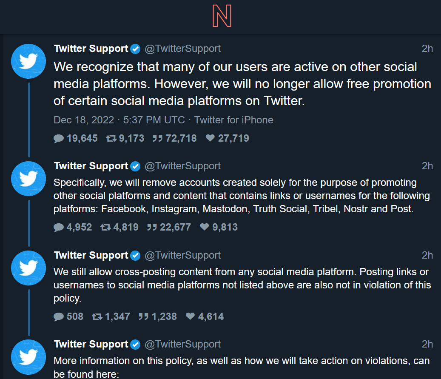
Task: Open the first tweet's Twitter Support avatar
Action: pos(28,61)
